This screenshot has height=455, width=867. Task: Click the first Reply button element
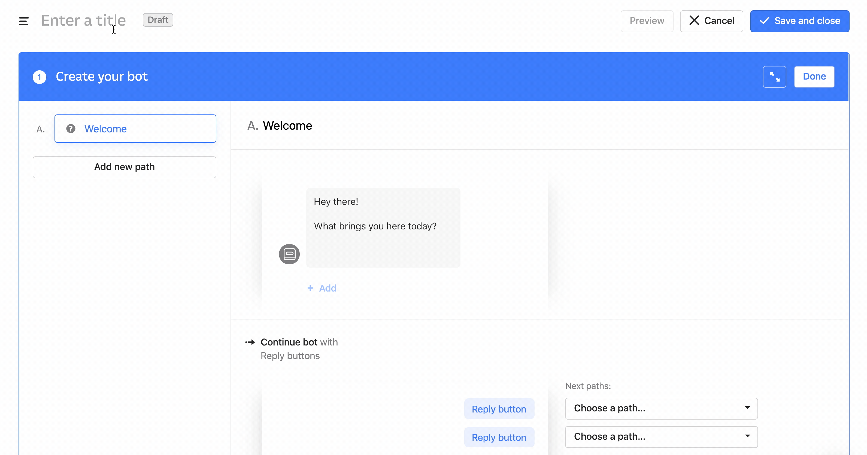pyautogui.click(x=499, y=409)
